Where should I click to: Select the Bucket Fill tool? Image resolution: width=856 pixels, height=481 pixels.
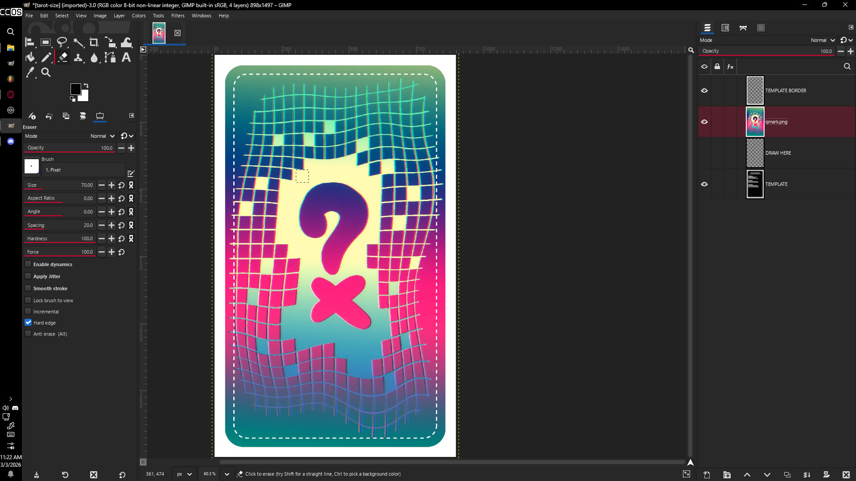pyautogui.click(x=30, y=58)
